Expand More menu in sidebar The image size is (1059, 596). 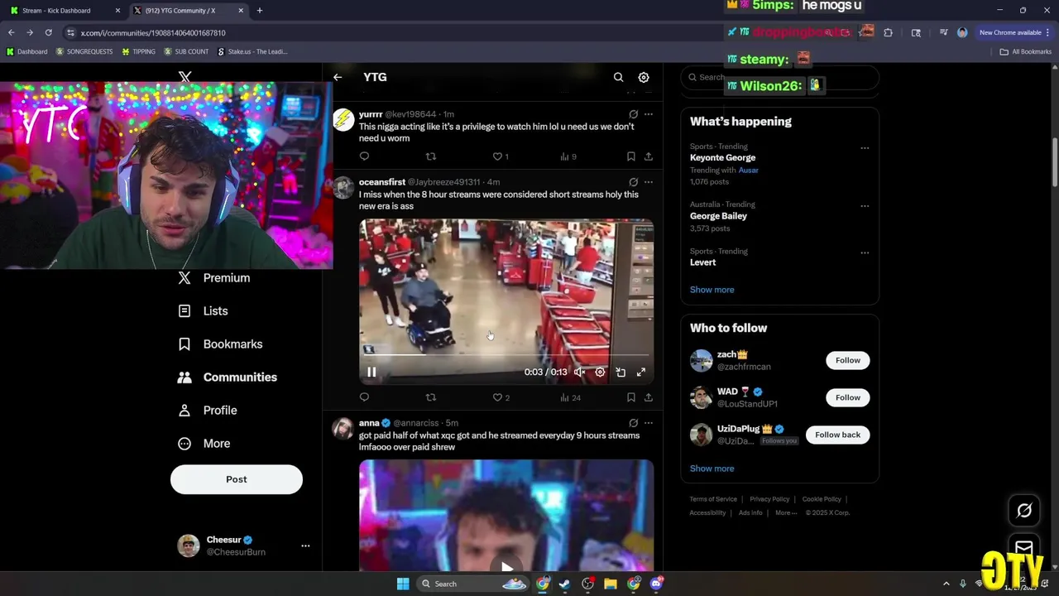coord(204,444)
